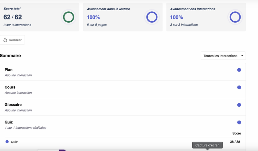
Task: Click the Glossaire completion status dot
Action: pyautogui.click(x=239, y=105)
